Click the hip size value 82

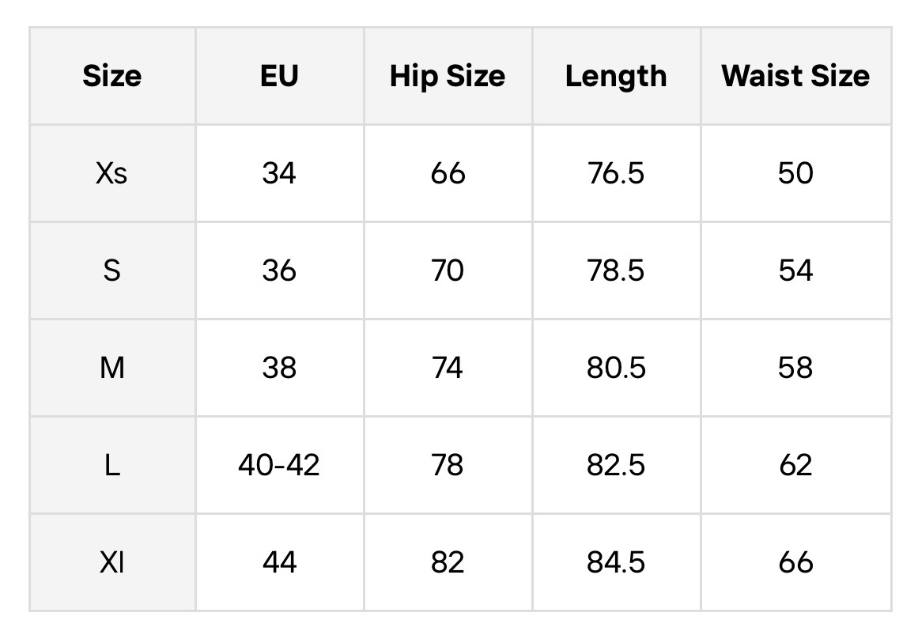coord(448,562)
